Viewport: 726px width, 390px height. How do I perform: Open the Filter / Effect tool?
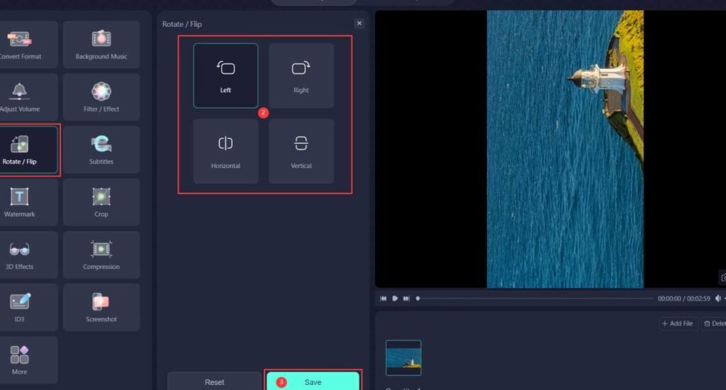101,97
